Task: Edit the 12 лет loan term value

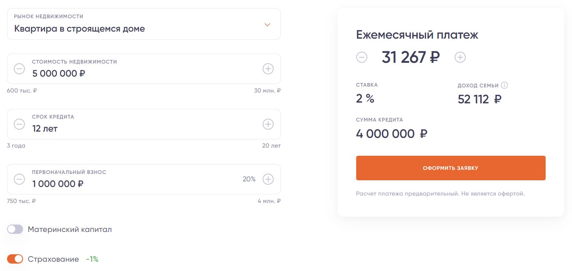Action: tap(45, 129)
